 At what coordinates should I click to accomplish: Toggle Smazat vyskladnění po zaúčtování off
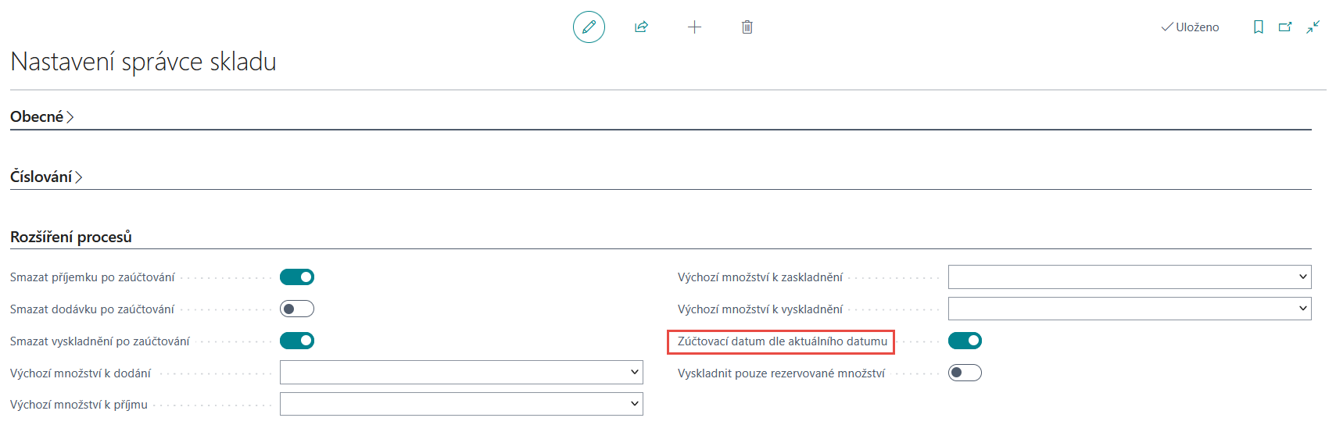coord(297,341)
